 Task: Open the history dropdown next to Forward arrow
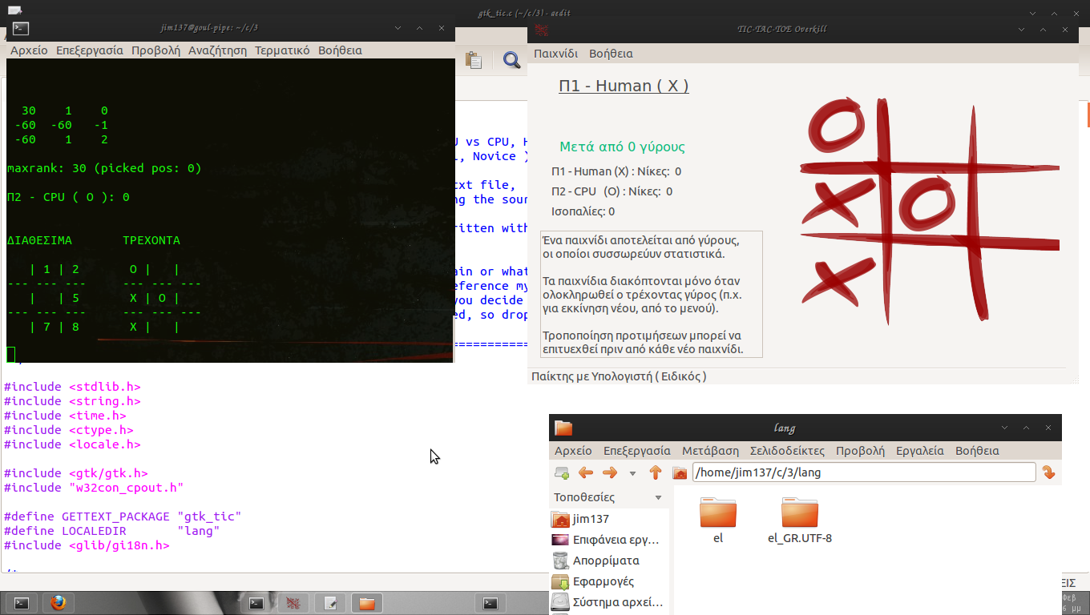coord(632,473)
